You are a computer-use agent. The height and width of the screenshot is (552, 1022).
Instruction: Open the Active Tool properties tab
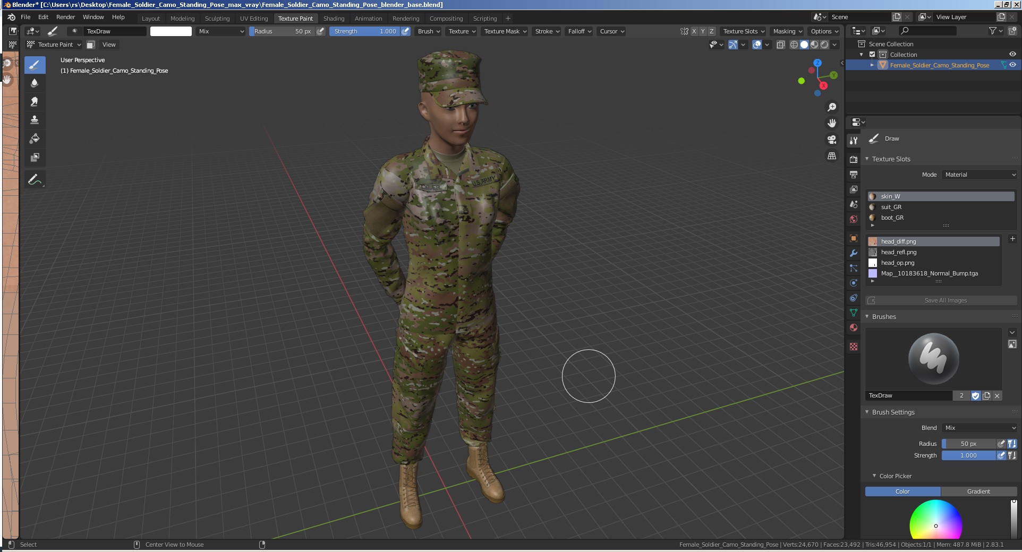(x=854, y=141)
